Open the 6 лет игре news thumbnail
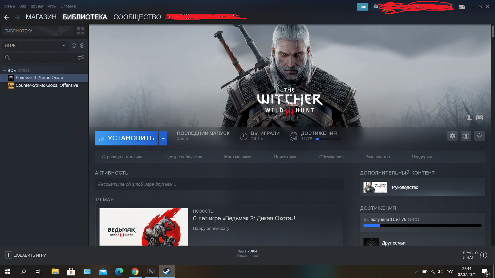 click(144, 227)
